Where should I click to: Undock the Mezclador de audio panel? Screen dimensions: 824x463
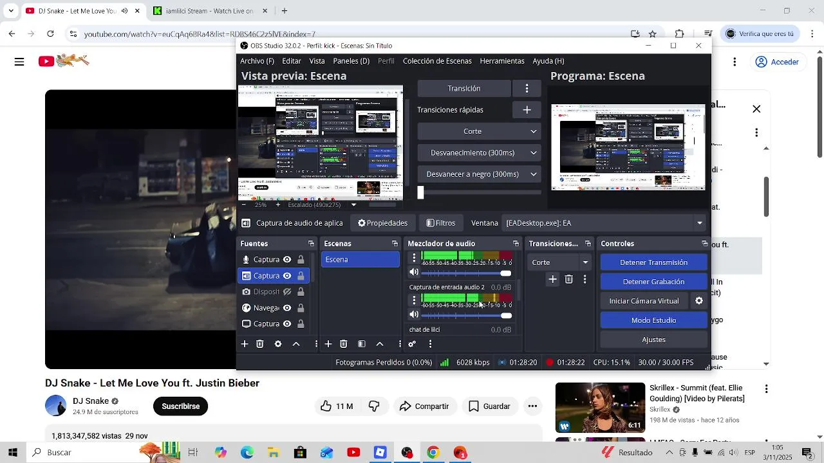516,244
